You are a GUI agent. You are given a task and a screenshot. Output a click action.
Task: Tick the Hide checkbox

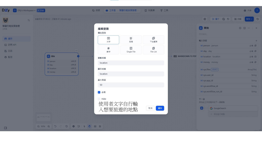pos(99,99)
